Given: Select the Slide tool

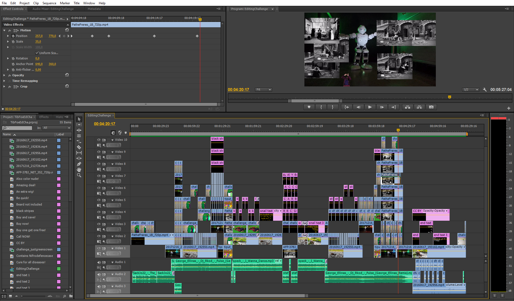Looking at the screenshot, I should click(x=79, y=158).
